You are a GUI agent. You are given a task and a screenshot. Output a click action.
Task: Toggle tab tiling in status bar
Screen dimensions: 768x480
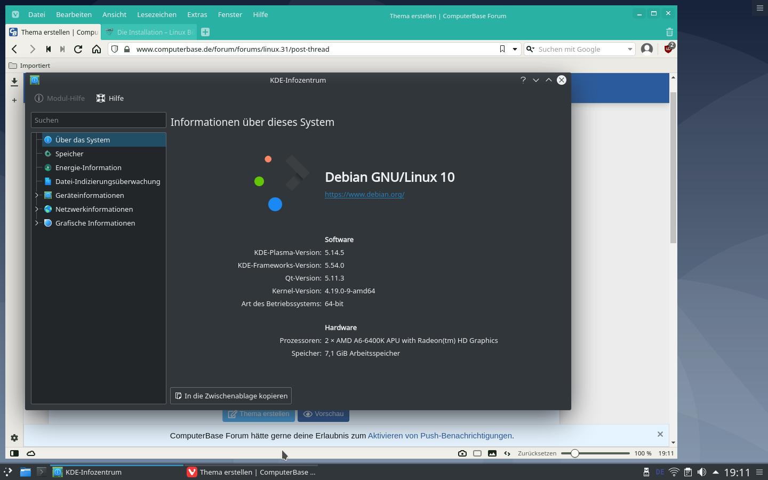click(x=477, y=453)
